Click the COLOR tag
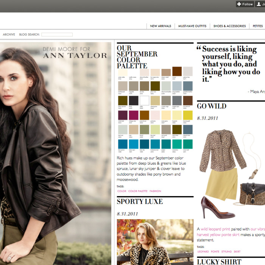This screenshot has height=265, width=265. [x=122, y=191]
